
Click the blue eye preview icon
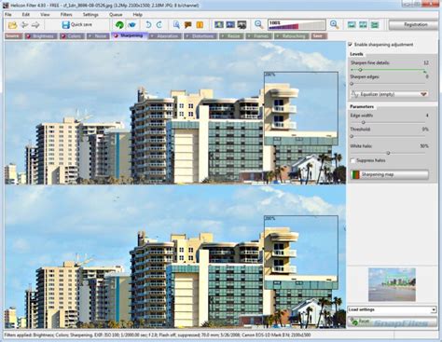tap(132, 25)
